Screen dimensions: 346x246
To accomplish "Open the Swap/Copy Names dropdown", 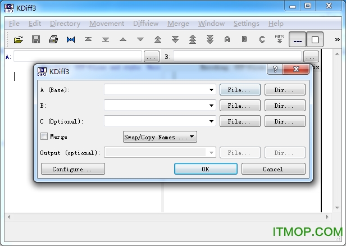I will [x=160, y=137].
